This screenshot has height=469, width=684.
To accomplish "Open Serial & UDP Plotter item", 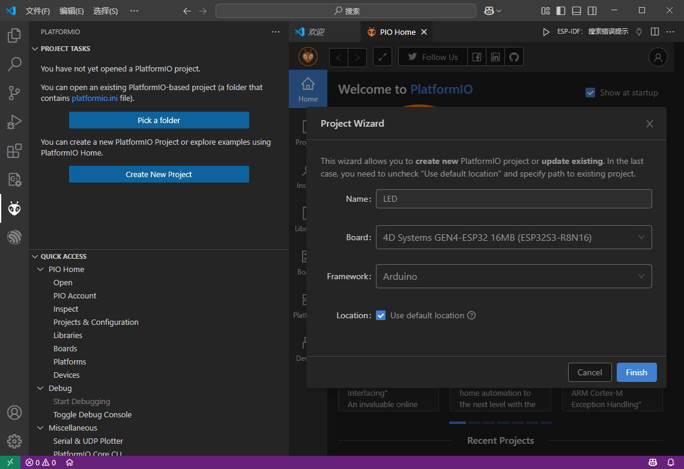I will click(x=88, y=441).
